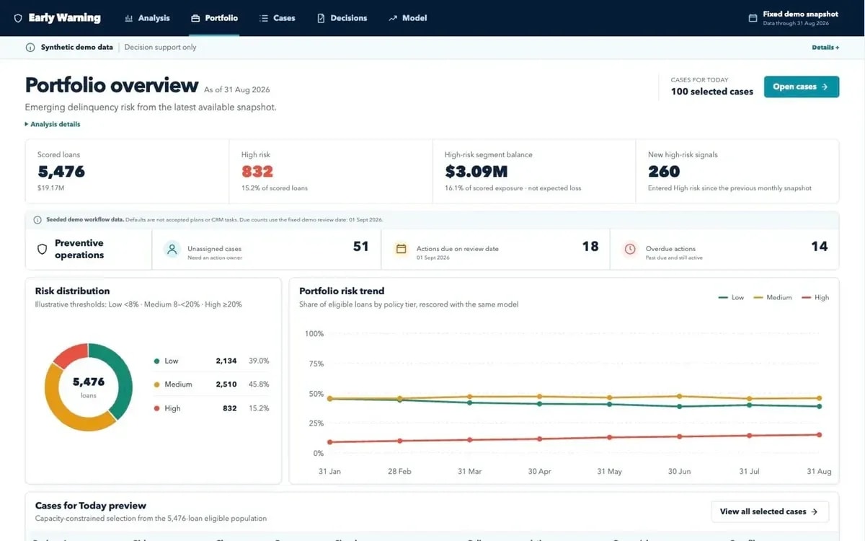The image size is (865, 541).
Task: Click the red High risk 832 value
Action: [257, 172]
